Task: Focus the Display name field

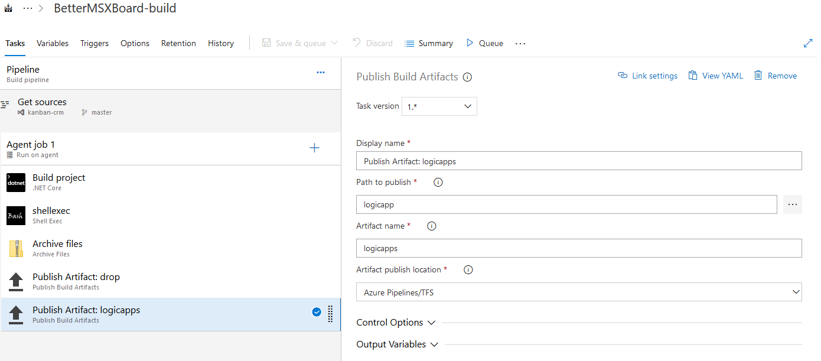Action: [579, 161]
